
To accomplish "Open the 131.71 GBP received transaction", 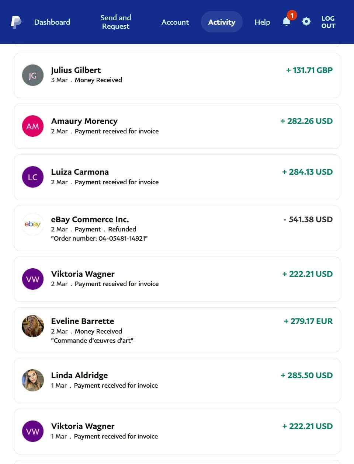I will coord(177,75).
